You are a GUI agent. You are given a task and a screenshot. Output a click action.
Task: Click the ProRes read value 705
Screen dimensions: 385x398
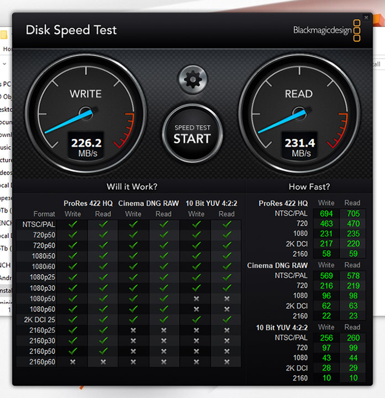pos(354,214)
